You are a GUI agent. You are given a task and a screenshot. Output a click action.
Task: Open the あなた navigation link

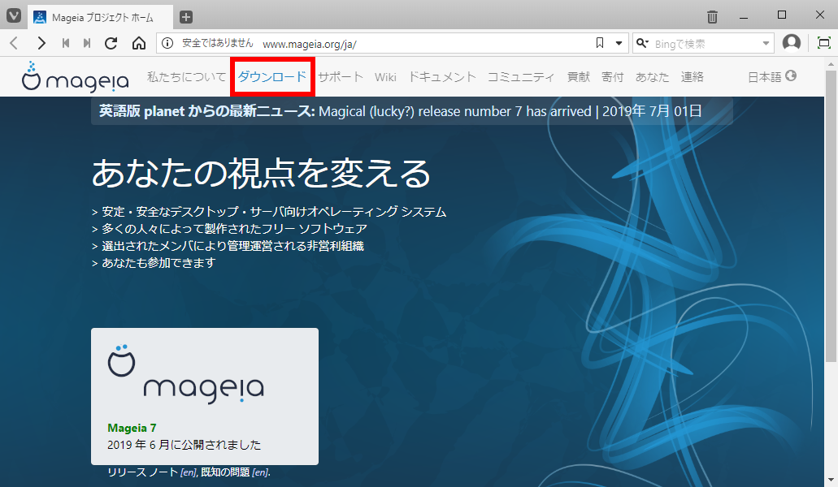(x=652, y=77)
